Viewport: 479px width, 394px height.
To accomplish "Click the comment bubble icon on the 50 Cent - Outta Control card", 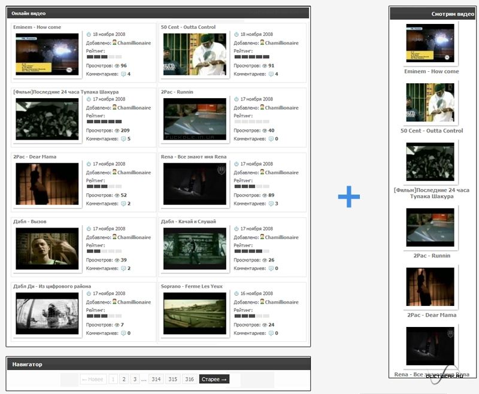I will point(271,74).
